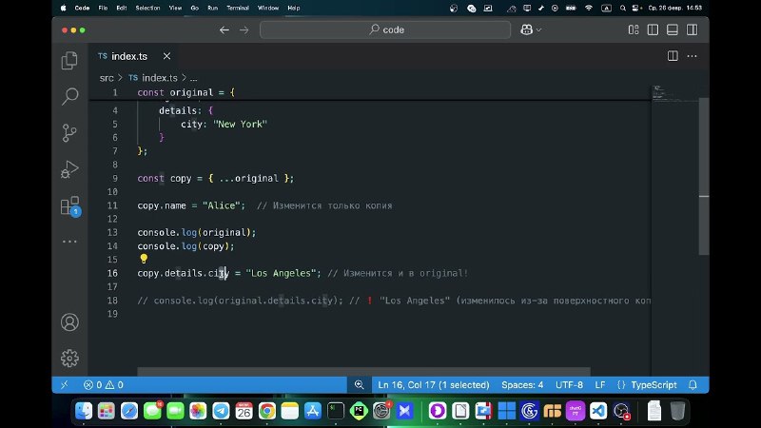Open Control Center in the menu bar
The height and width of the screenshot is (428, 761).
[x=636, y=8]
